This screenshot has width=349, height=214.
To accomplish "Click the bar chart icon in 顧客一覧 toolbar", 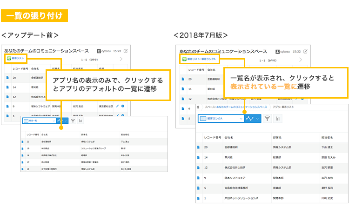I will (x=81, y=121).
